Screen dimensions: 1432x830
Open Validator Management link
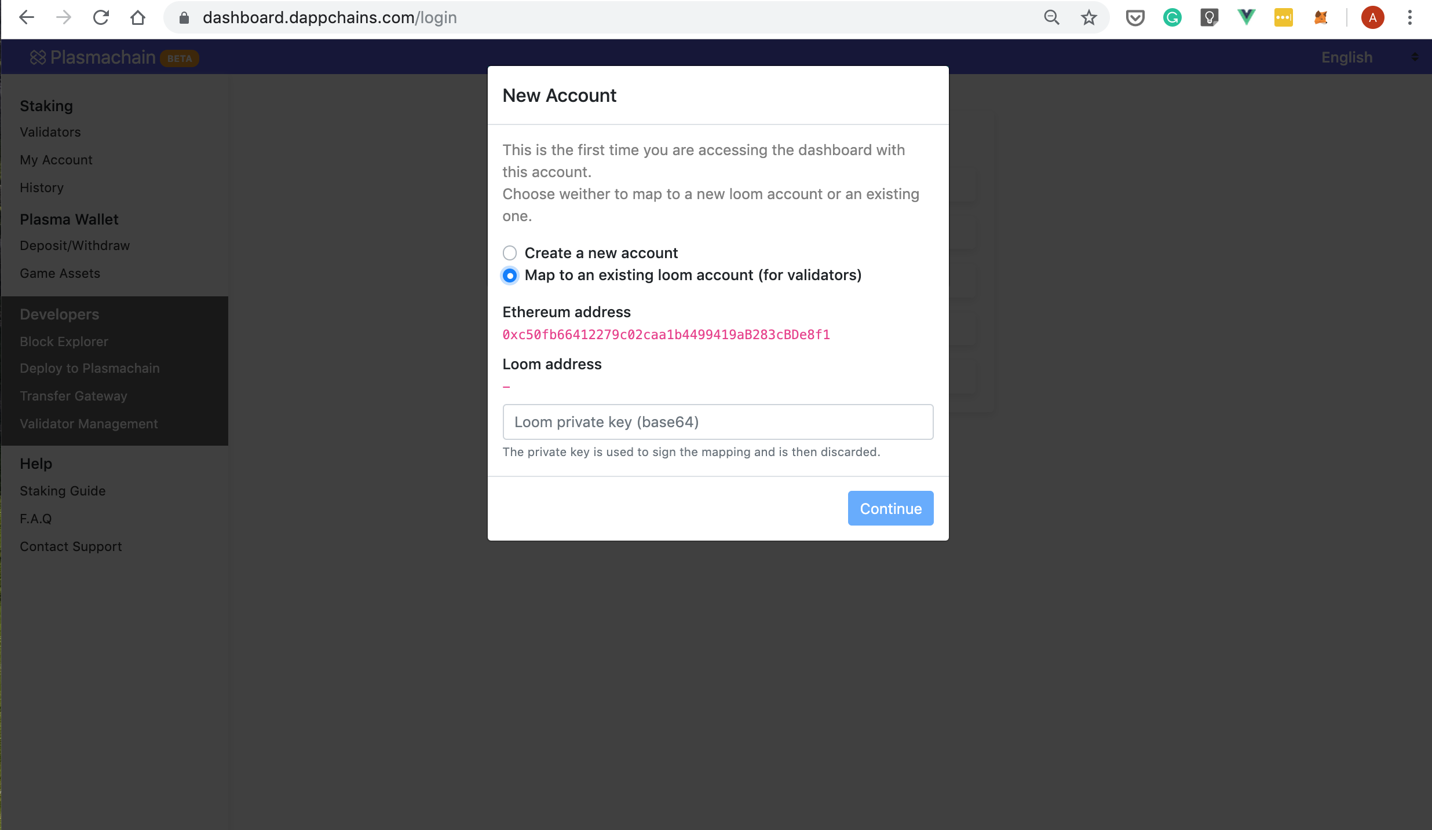point(89,424)
